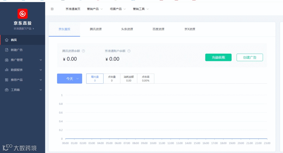
Task: Open 数据报表 sidebar label
Action: click(17, 70)
